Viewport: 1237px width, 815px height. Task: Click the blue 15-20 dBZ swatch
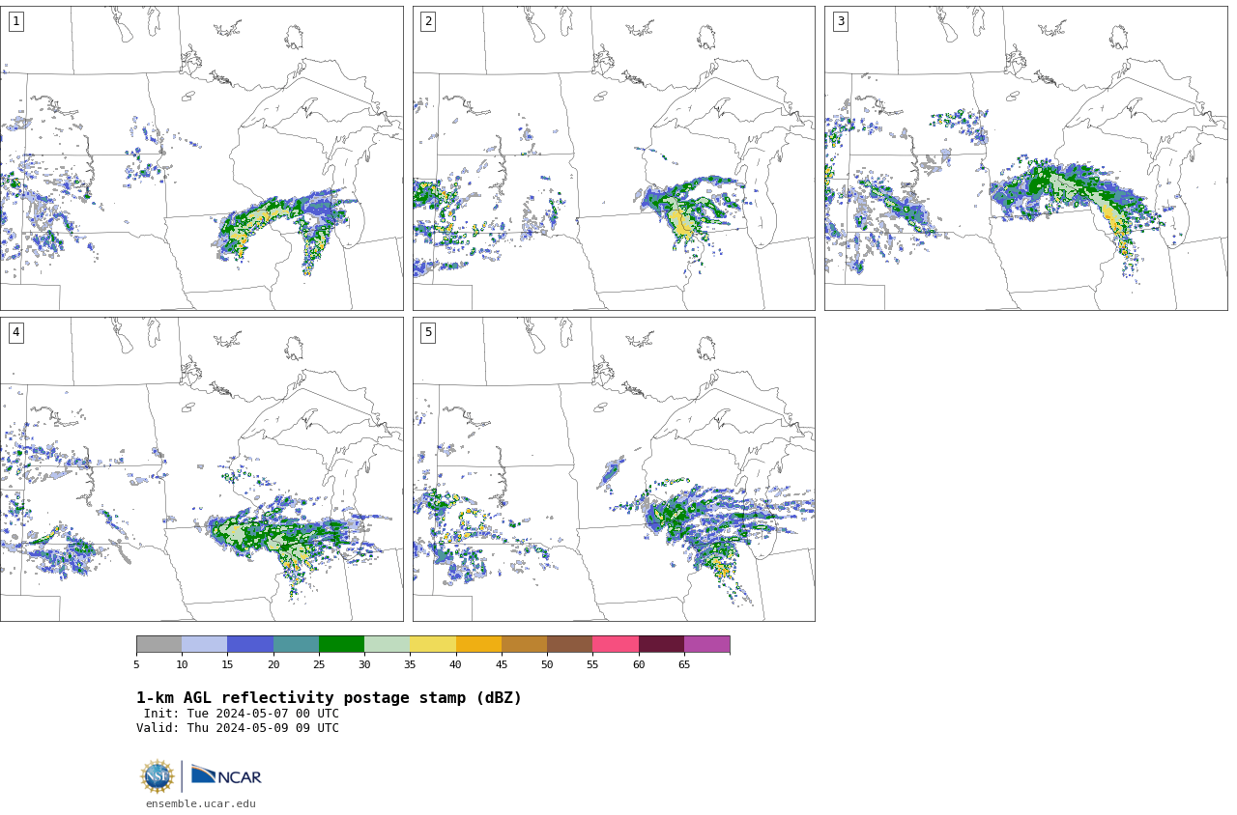(250, 644)
